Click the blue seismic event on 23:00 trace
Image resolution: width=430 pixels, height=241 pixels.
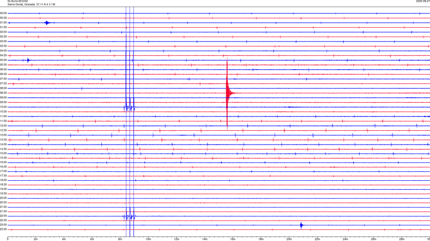point(301,225)
